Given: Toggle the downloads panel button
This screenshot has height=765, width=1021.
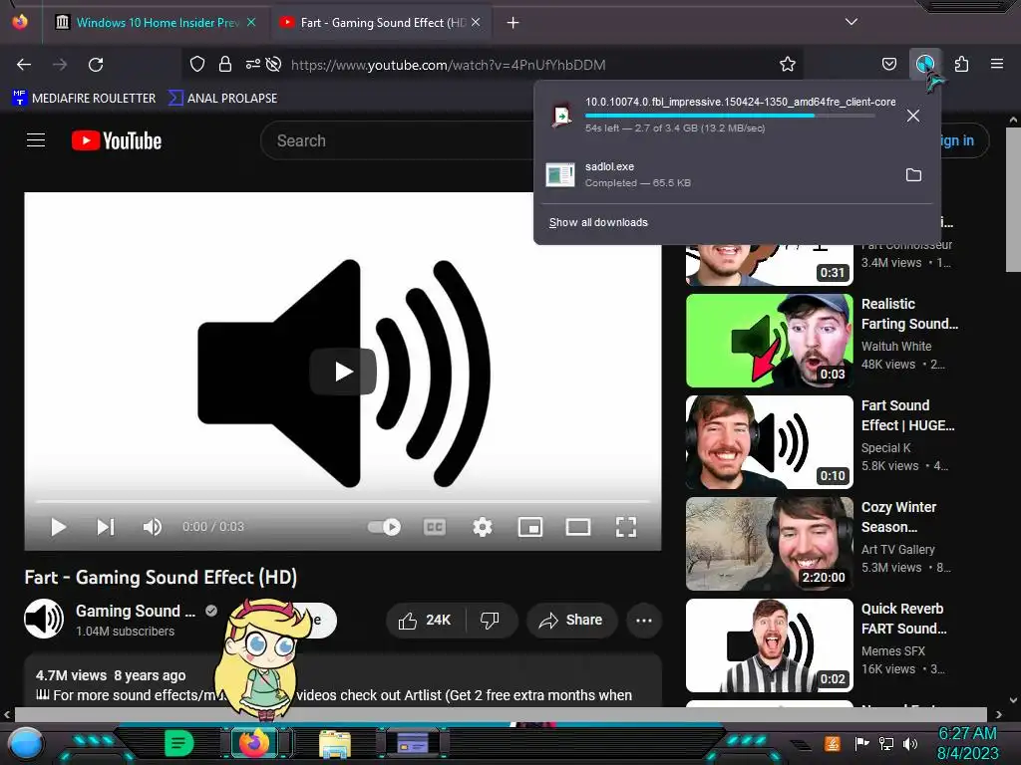Looking at the screenshot, I should tap(925, 64).
